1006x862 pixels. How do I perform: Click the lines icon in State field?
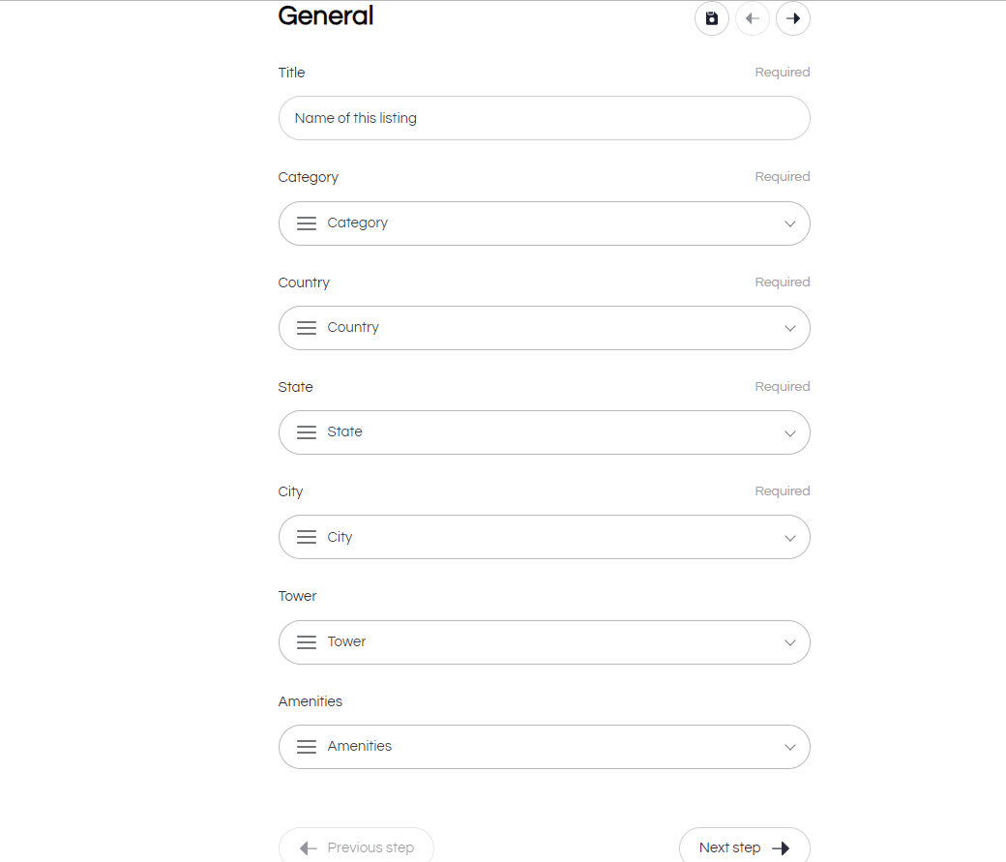tap(307, 432)
